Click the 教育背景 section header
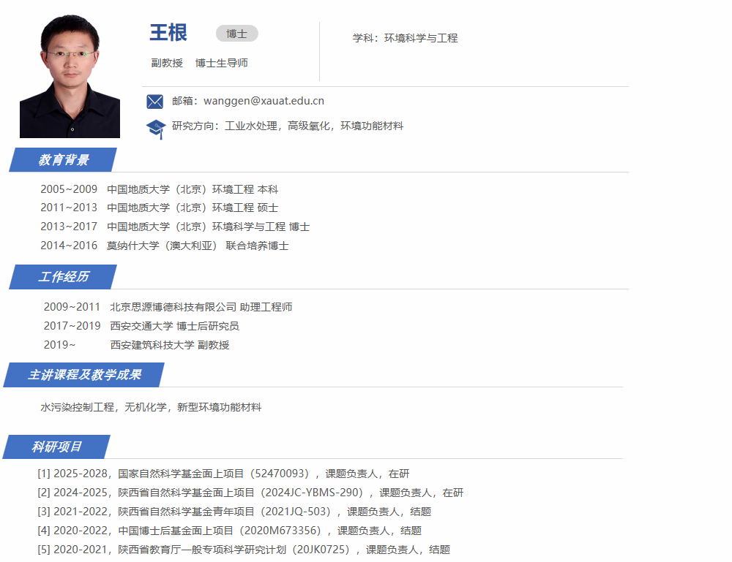This screenshot has width=732, height=562. tap(64, 160)
